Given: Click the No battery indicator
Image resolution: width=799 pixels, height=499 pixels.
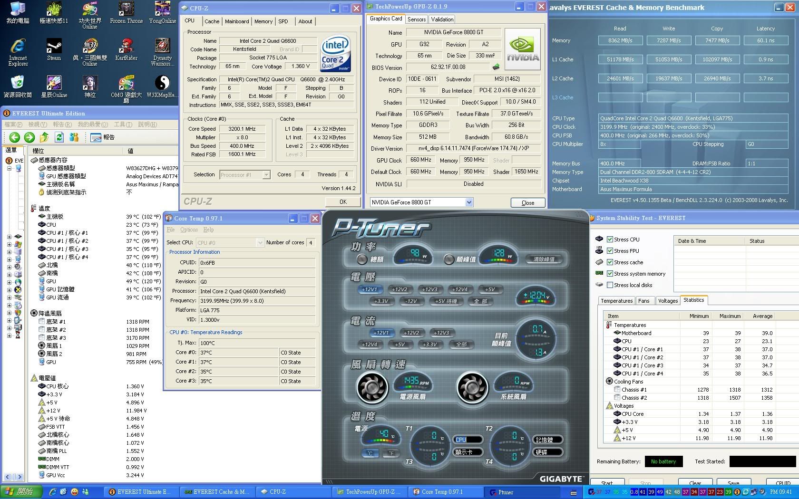Looking at the screenshot, I should point(663,461).
